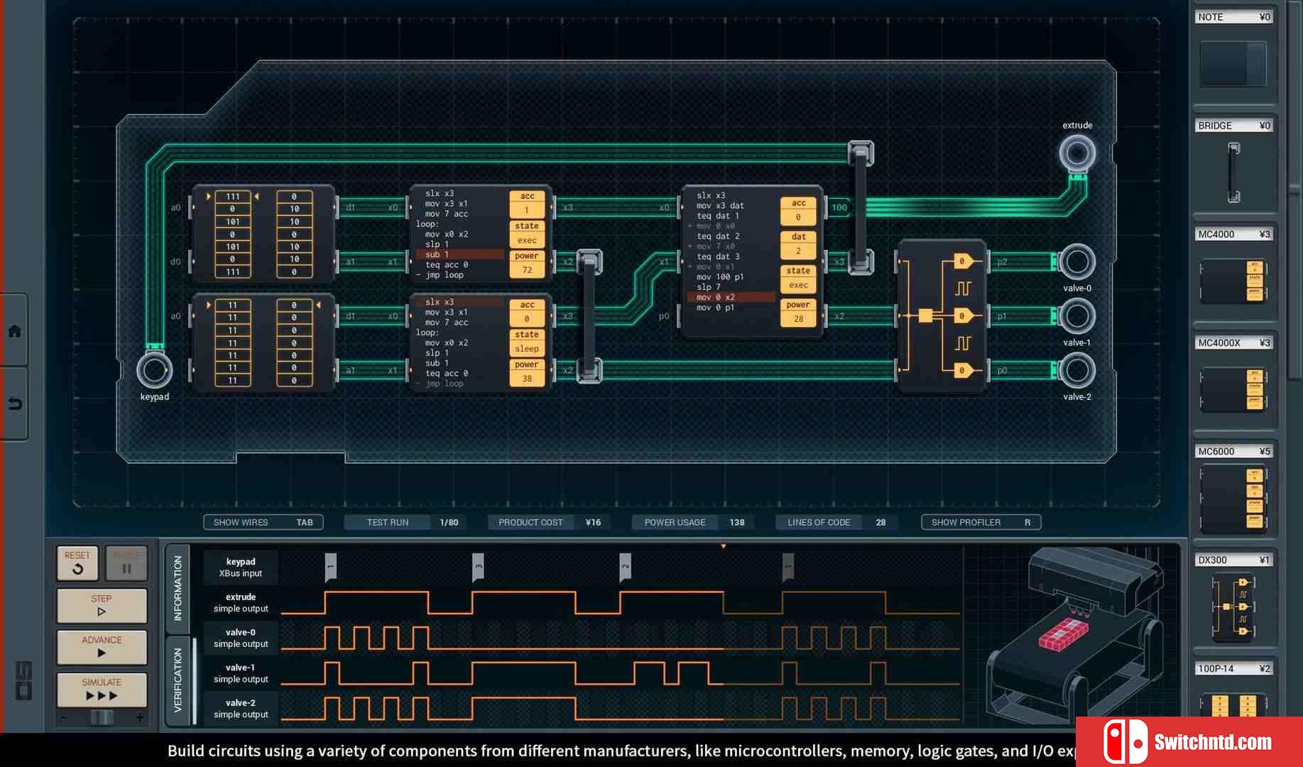Click the acc register of the top-left microcontroller
Viewport: 1303px width, 767px height.
(527, 203)
